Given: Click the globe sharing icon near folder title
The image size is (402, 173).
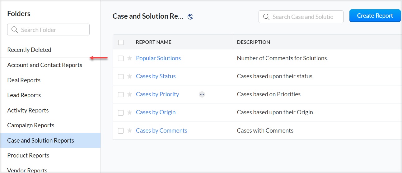Looking at the screenshot, I should (191, 17).
